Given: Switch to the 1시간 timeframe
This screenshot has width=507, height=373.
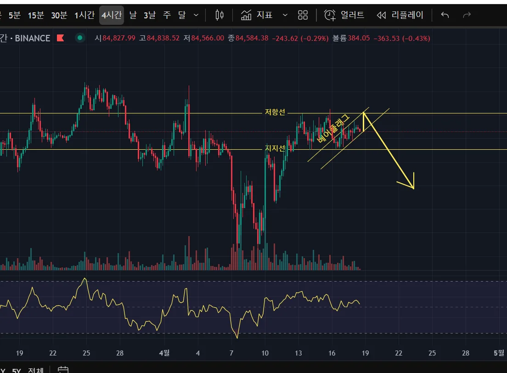Looking at the screenshot, I should coord(84,15).
